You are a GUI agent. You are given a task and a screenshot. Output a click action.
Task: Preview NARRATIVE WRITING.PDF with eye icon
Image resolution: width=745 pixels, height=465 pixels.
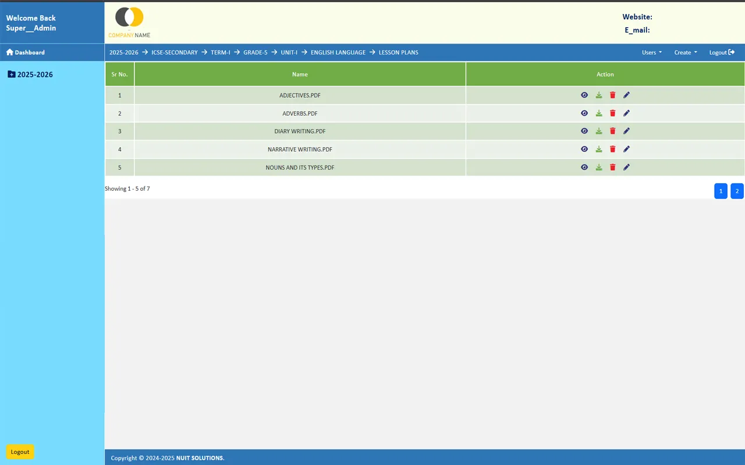(x=584, y=149)
